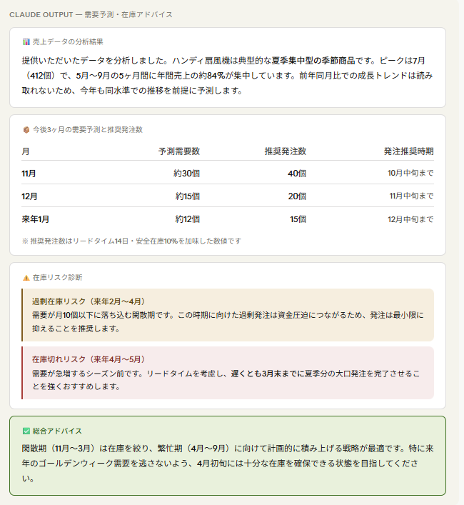Click the 40個 recommended order cell
Image resolution: width=464 pixels, height=505 pixels.
(297, 174)
